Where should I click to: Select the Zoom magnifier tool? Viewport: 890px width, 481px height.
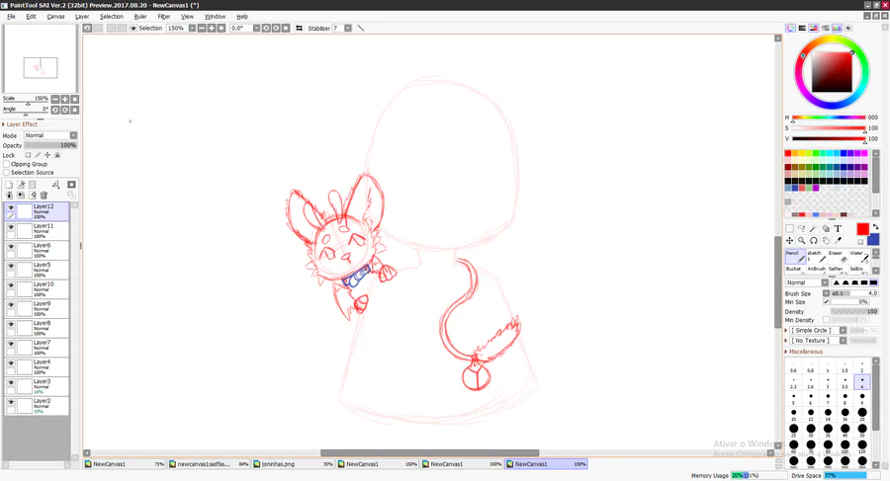(801, 241)
